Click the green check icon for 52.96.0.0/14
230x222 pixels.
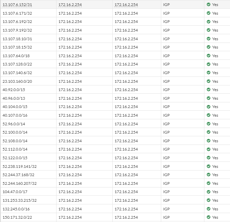[208, 124]
